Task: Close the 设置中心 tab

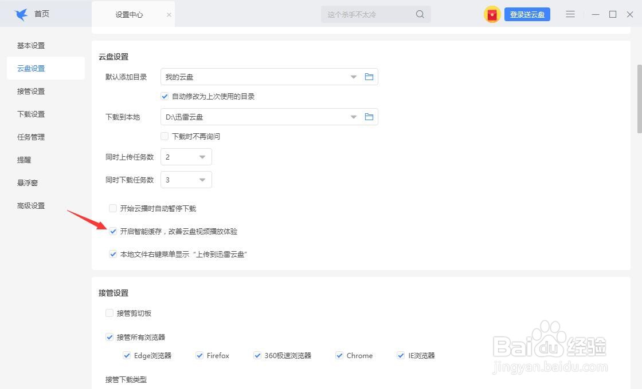Action: [169, 15]
